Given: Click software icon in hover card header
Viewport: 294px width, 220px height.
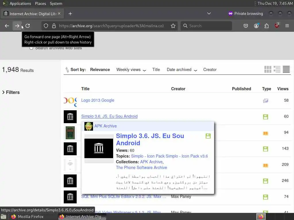Looking at the screenshot, I should (208, 136).
